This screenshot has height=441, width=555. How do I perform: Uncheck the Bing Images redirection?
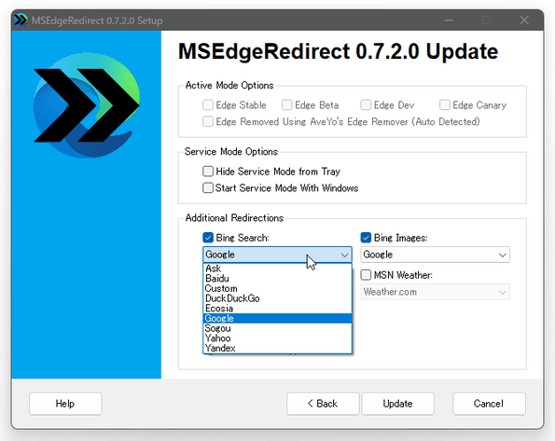tap(366, 238)
